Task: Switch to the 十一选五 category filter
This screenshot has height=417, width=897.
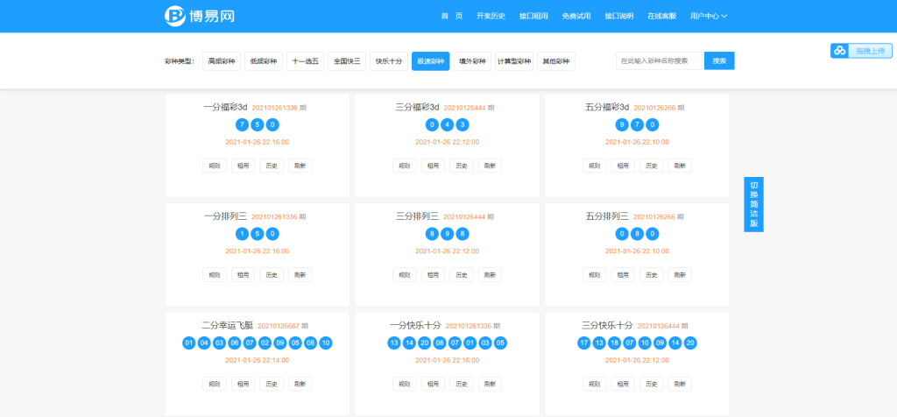Action: [305, 61]
